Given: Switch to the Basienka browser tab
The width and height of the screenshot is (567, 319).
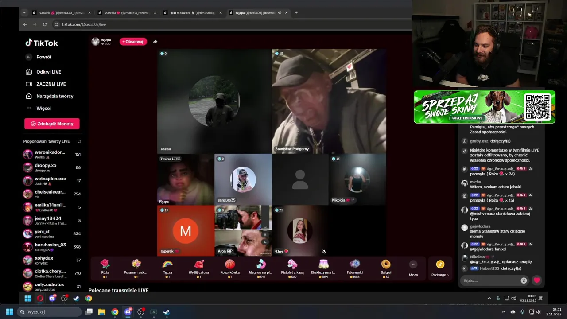Looking at the screenshot, I should pyautogui.click(x=192, y=13).
